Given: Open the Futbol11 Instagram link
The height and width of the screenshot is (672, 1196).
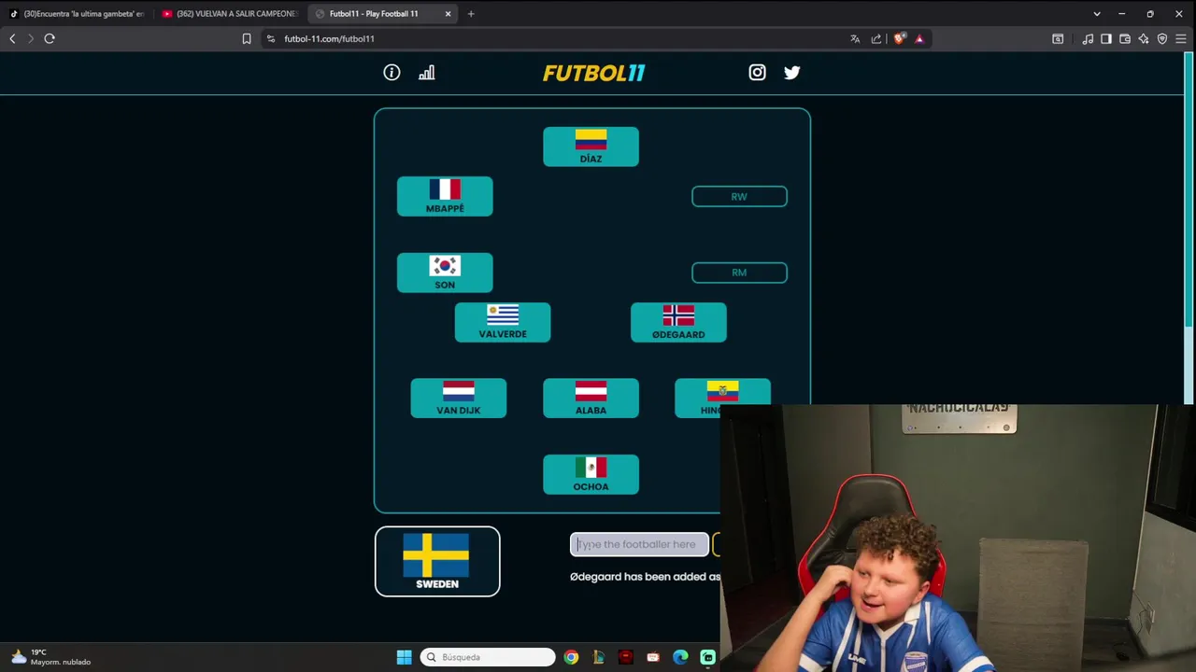Looking at the screenshot, I should pos(757,73).
